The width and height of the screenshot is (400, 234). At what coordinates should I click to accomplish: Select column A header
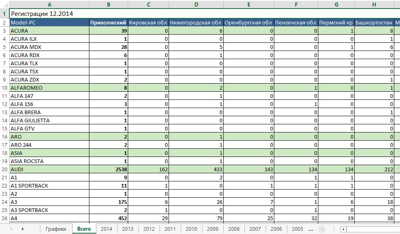coord(49,4)
